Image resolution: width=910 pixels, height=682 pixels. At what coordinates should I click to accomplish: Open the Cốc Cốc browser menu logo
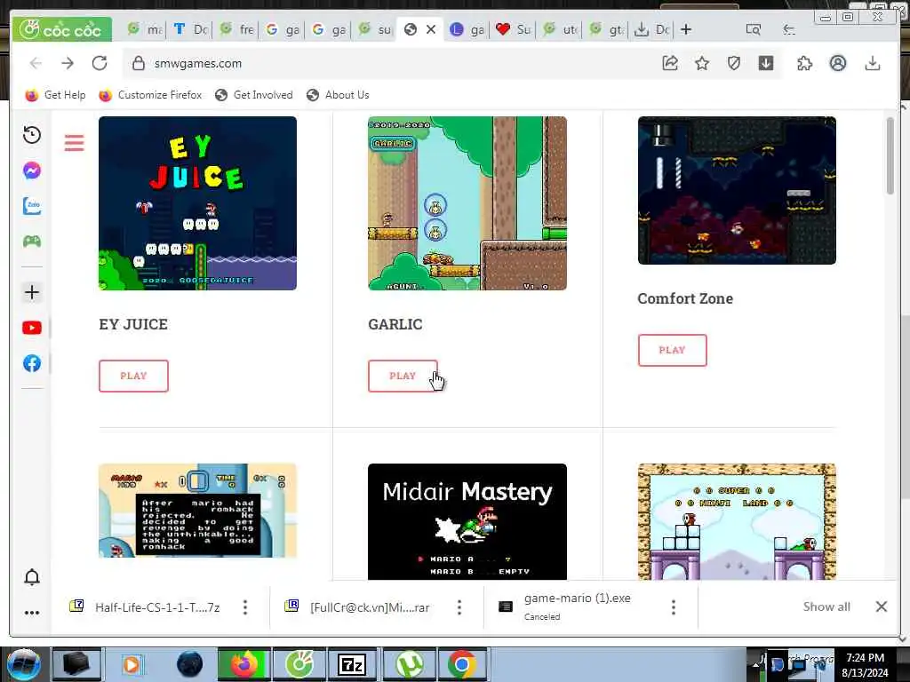pos(61,29)
